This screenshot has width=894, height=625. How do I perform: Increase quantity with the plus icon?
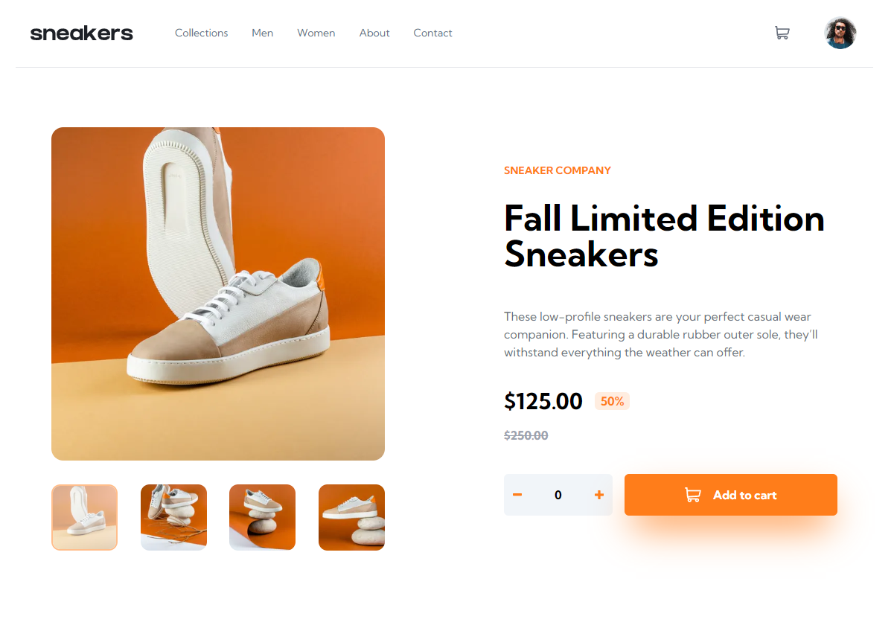599,495
